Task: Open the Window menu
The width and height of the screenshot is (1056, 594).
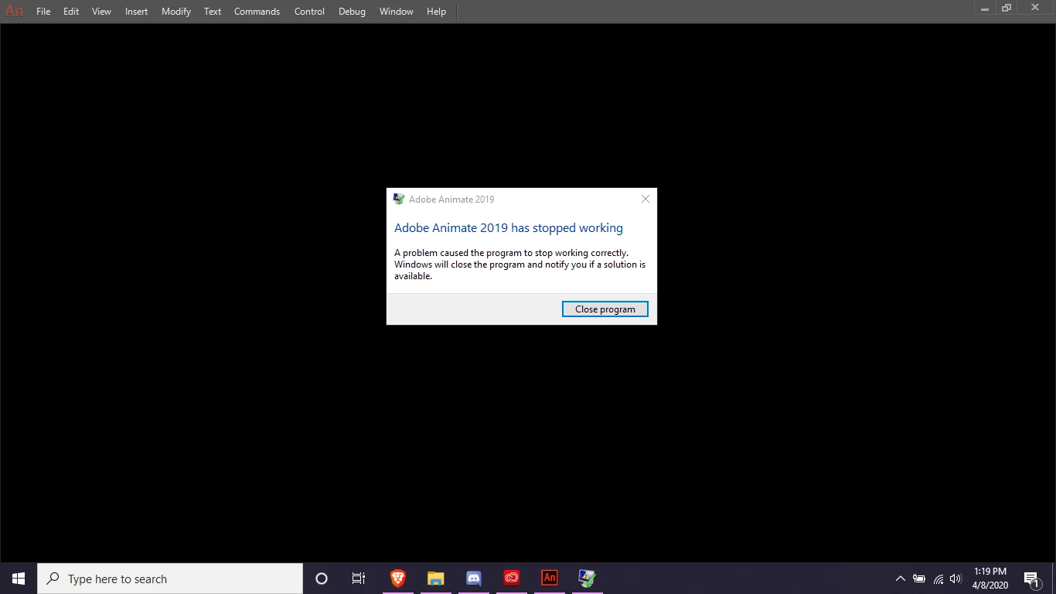Action: pos(396,12)
